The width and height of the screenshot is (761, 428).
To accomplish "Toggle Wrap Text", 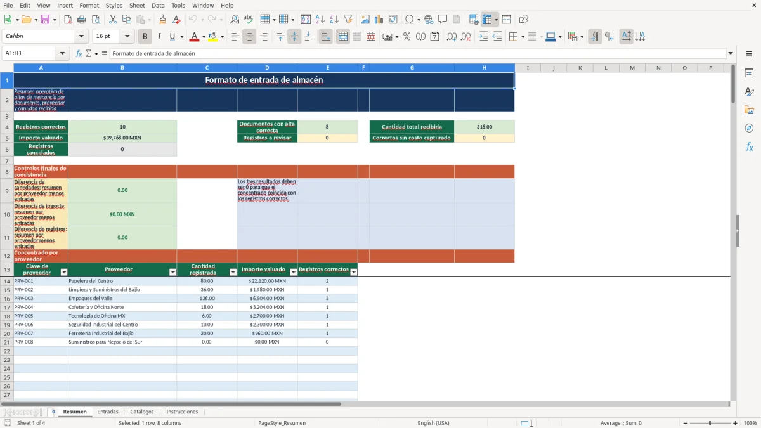I will pyautogui.click(x=325, y=37).
